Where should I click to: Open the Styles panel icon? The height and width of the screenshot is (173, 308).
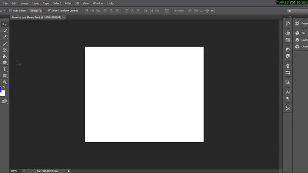click(288, 57)
